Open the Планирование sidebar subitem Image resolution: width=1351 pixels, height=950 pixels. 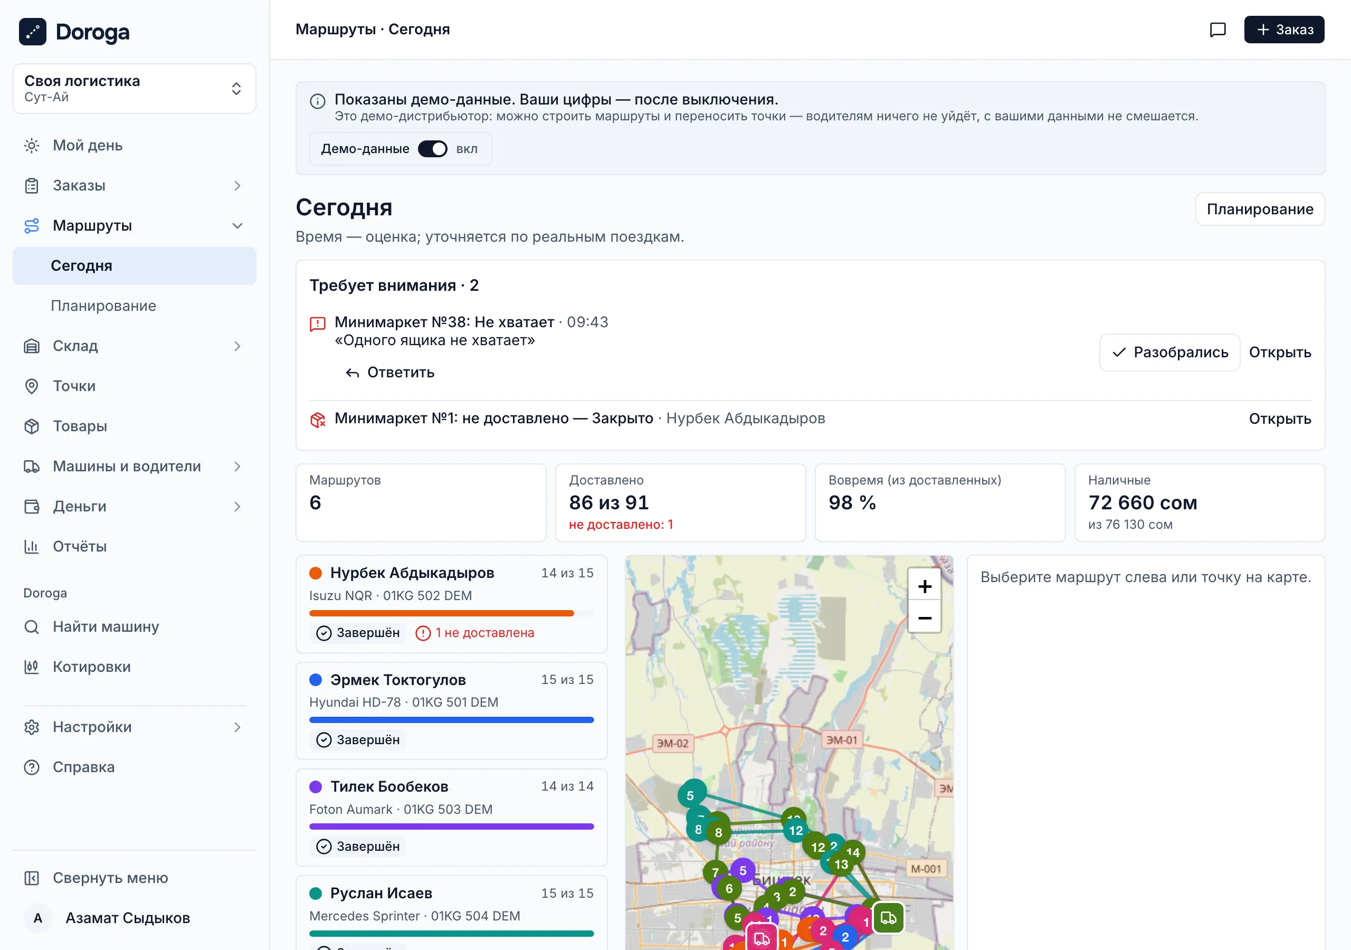coord(134,306)
